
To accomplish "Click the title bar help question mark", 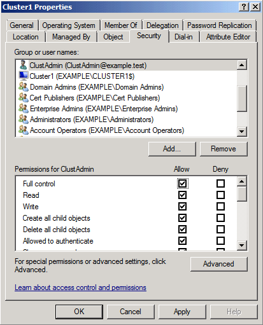I will point(244,7).
